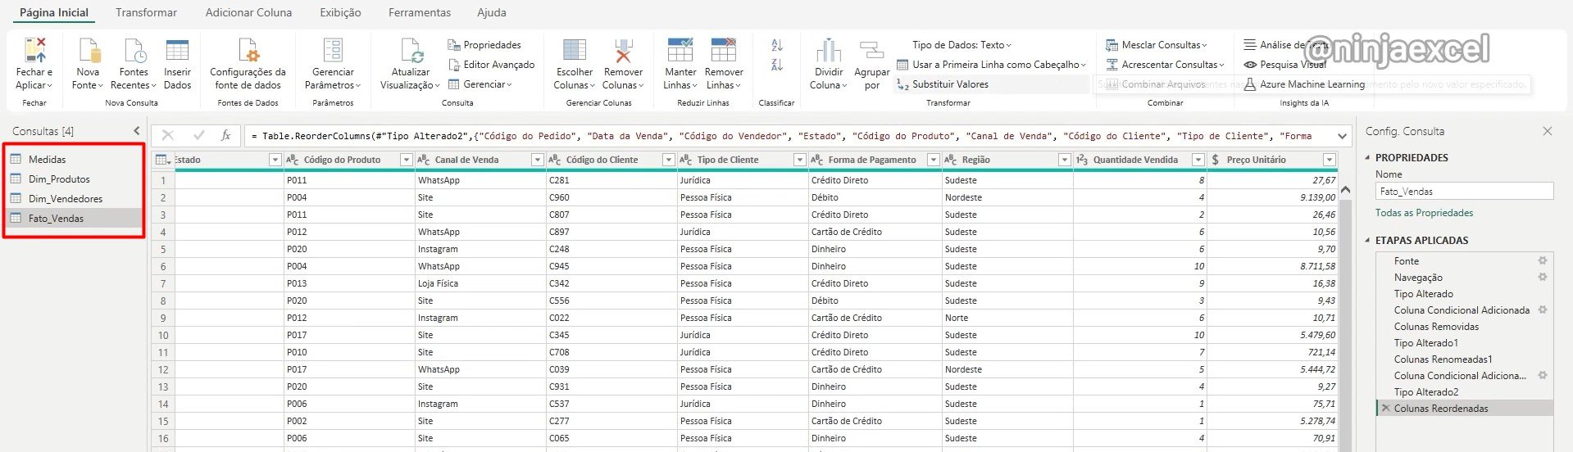Click the fx formula icon
Image resolution: width=1573 pixels, height=452 pixels.
click(226, 136)
